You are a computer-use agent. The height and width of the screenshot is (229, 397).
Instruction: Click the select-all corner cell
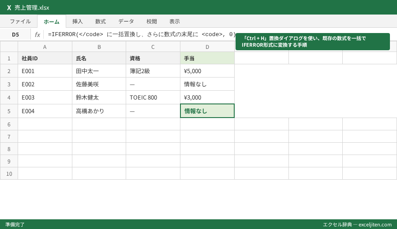(x=9, y=47)
